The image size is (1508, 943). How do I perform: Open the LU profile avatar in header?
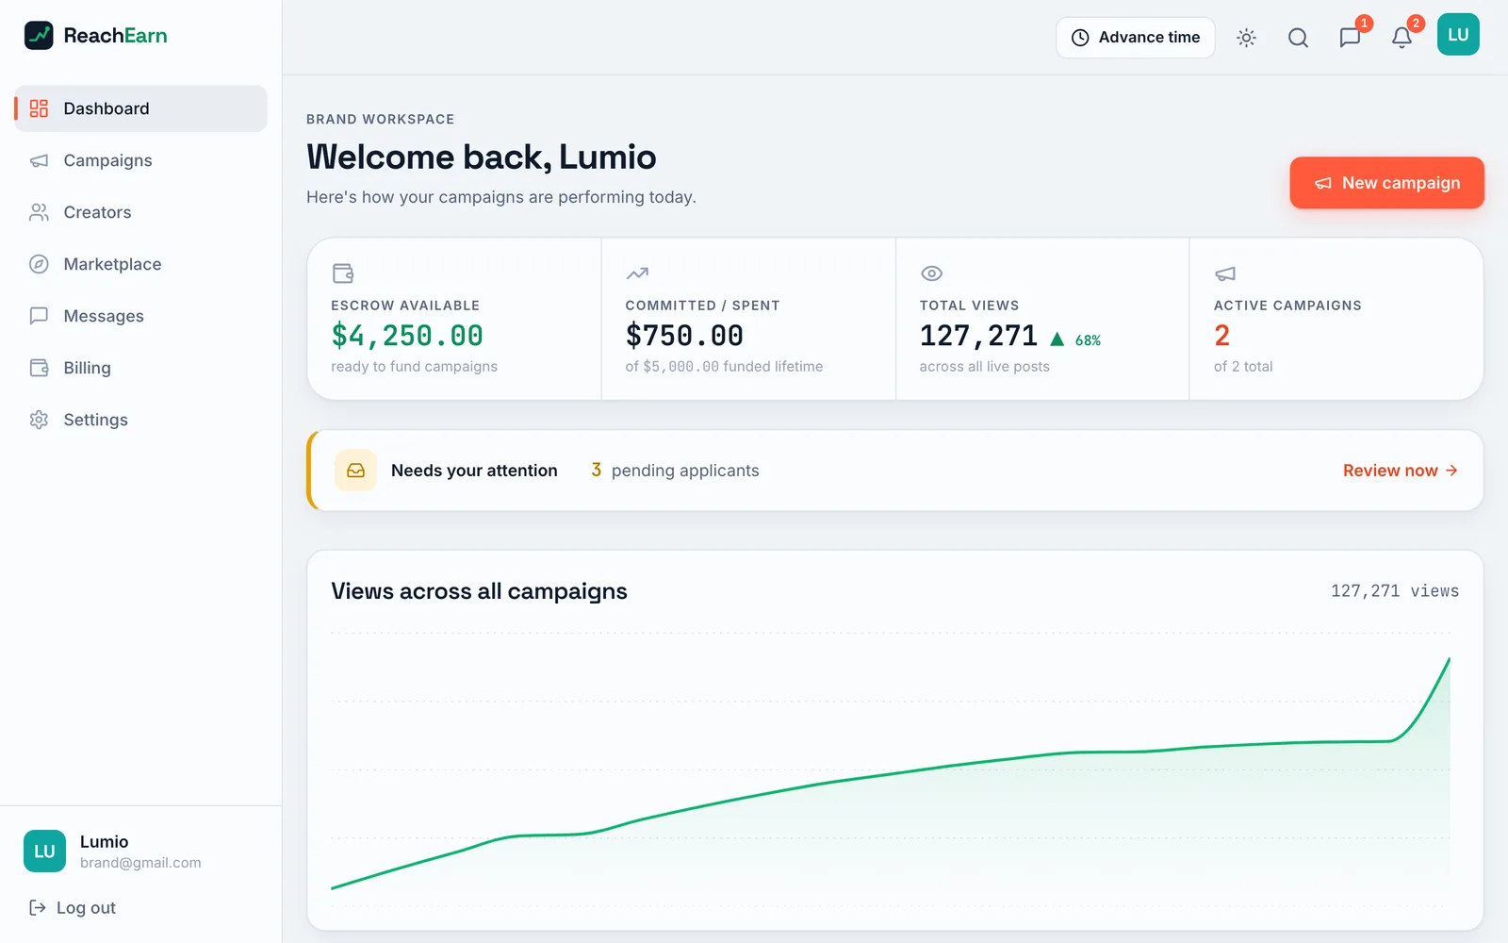(1458, 35)
